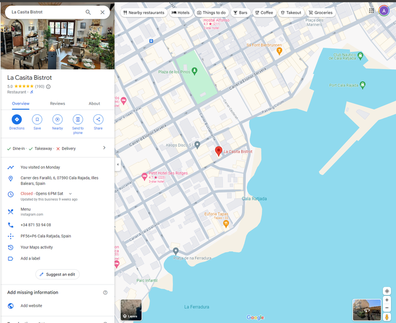Open the account avatar A
Viewport: 396px width, 323px height.
384,11
